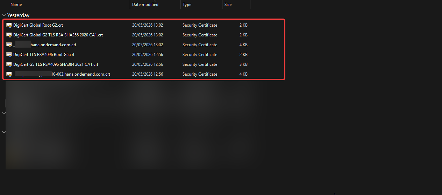Viewport: 442px width, 195px height.
Task: Select DigiCert Global G2 TLS RSA SHA256 2020 CA1.crt
Action: 58,35
